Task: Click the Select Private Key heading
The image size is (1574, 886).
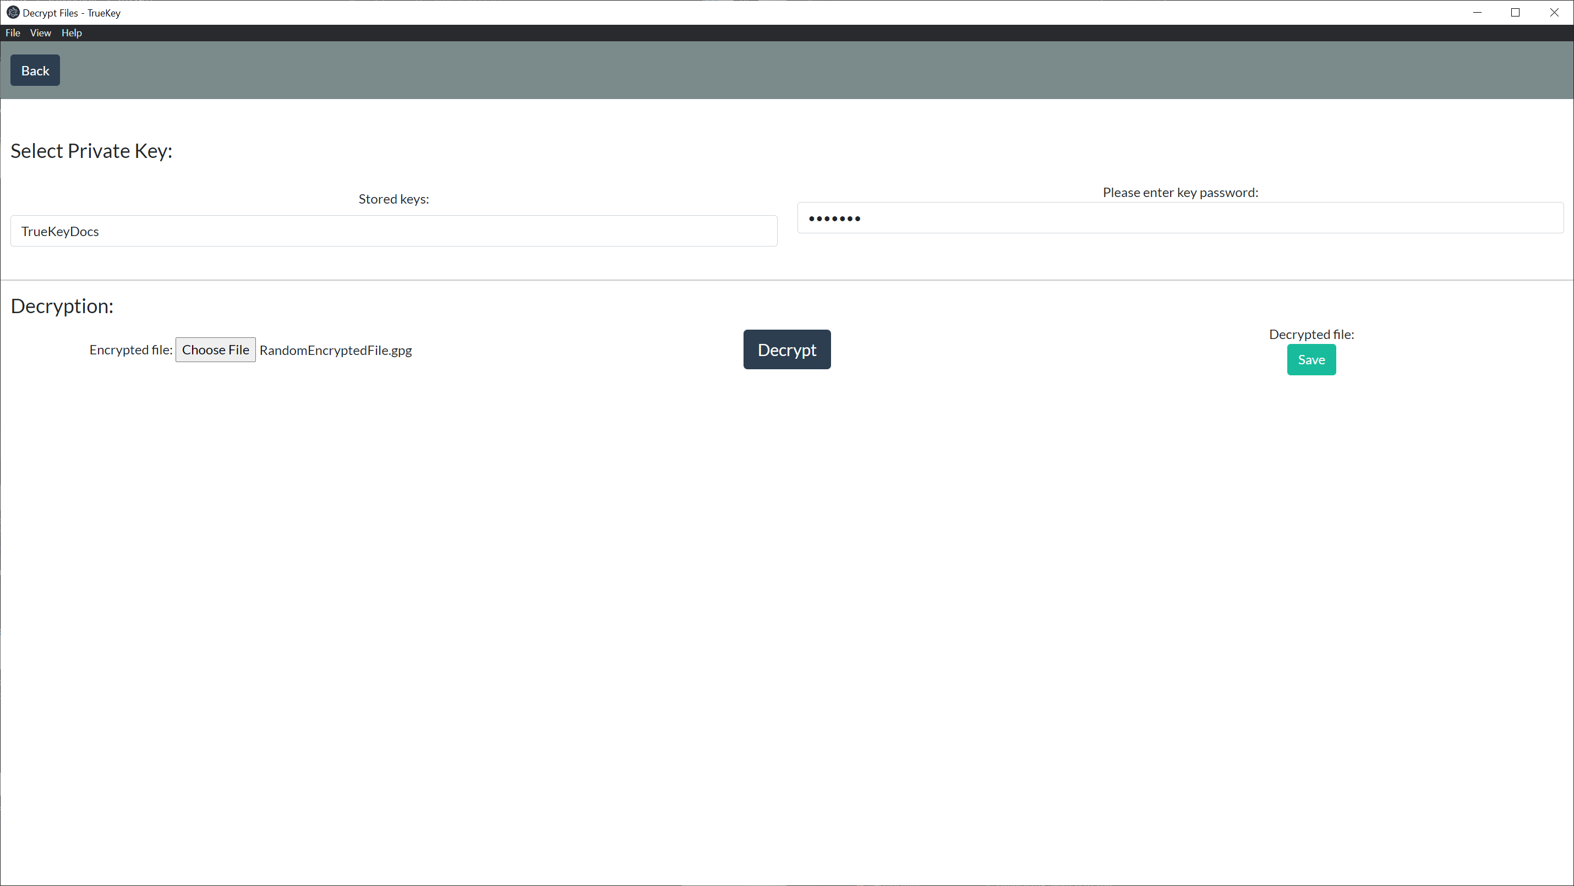Action: pos(90,151)
